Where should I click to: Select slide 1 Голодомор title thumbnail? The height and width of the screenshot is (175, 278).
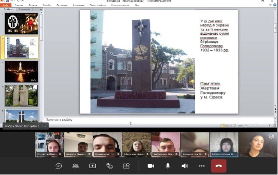click(x=21, y=23)
